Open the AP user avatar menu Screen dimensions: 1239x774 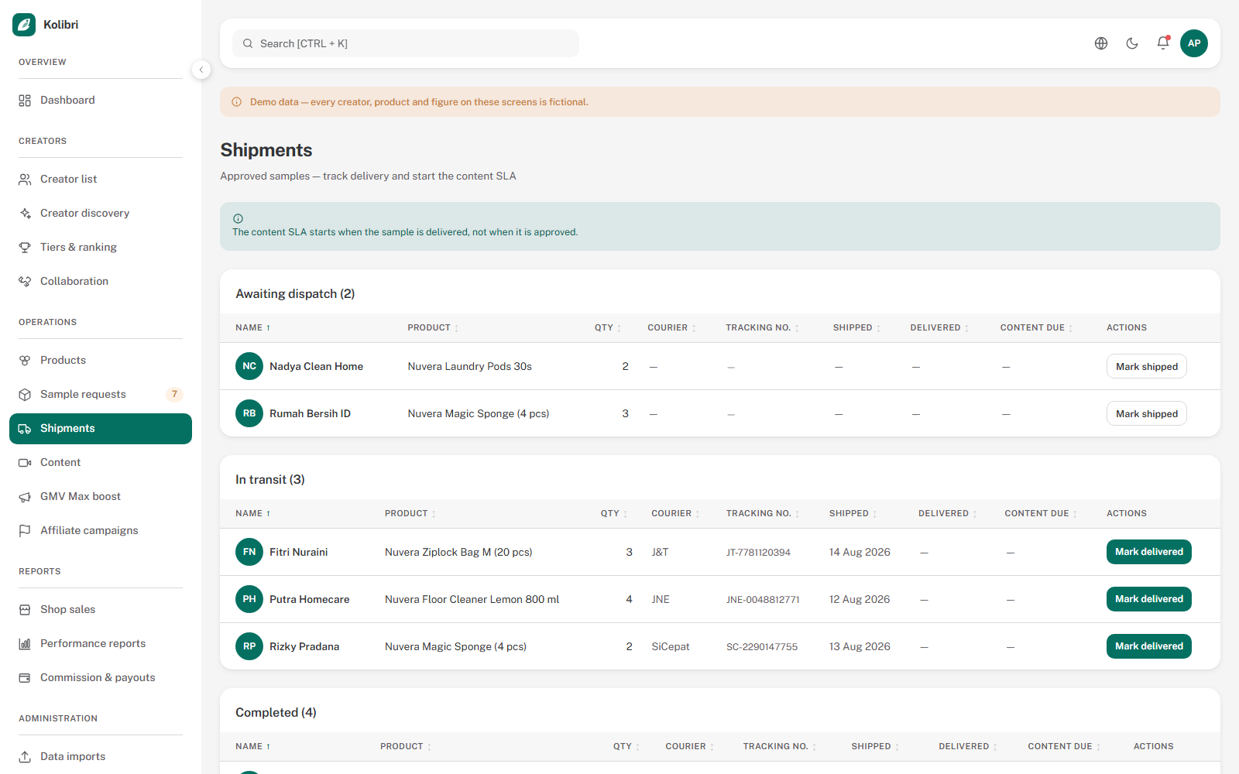pos(1194,43)
